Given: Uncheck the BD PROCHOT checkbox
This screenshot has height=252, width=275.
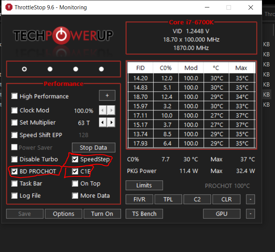Looking at the screenshot, I should pos(15,171).
